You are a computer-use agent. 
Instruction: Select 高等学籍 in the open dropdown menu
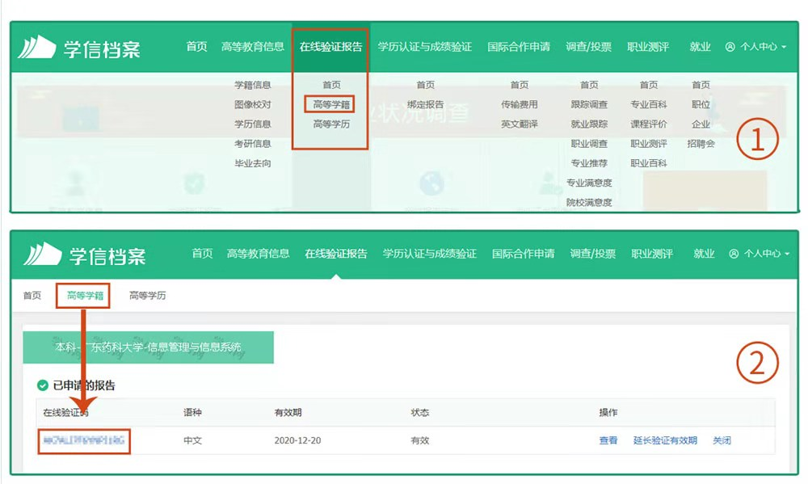(x=332, y=104)
